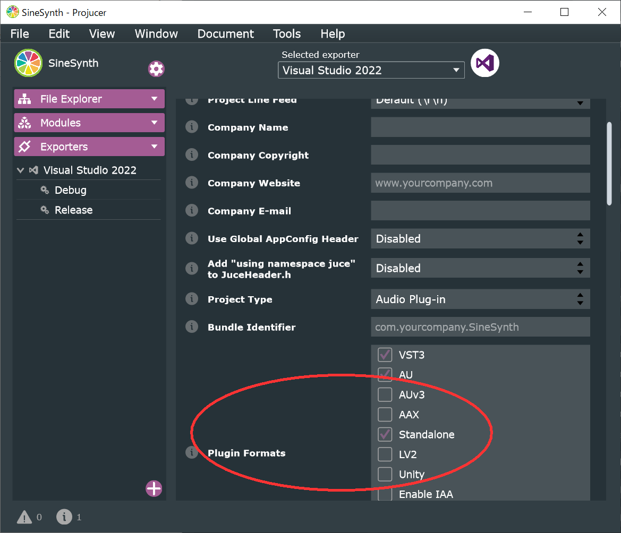Collapse the Visual Studio 2022 tree node
The height and width of the screenshot is (533, 621).
21,170
